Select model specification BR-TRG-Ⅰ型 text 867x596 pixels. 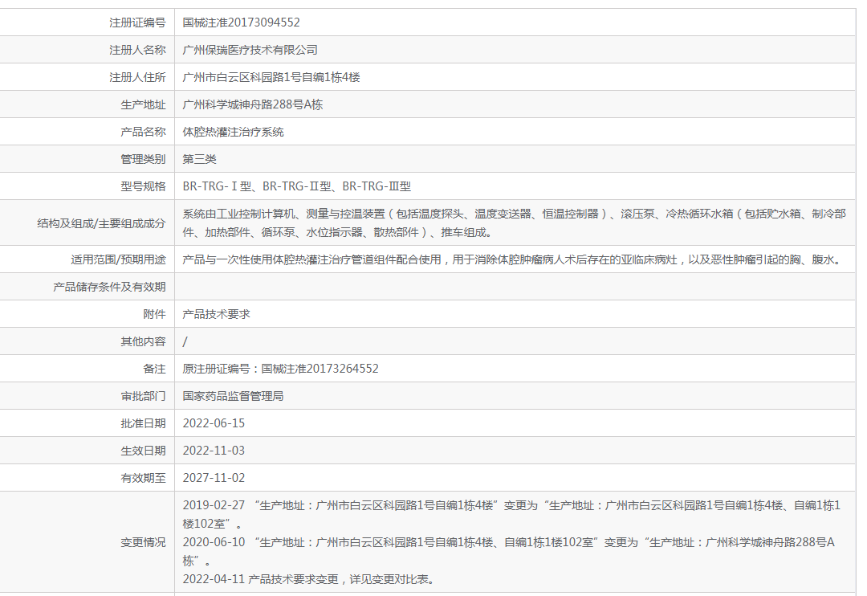coord(217,186)
